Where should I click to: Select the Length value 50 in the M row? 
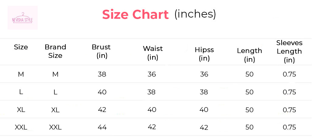pyautogui.click(x=249, y=74)
